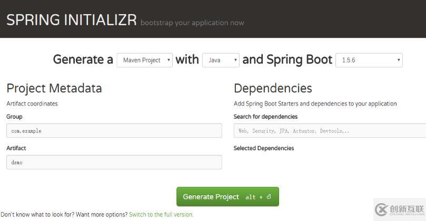Open the Spring Boot 1.5.6 version dropdown
This screenshot has width=426, height=221.
point(369,60)
